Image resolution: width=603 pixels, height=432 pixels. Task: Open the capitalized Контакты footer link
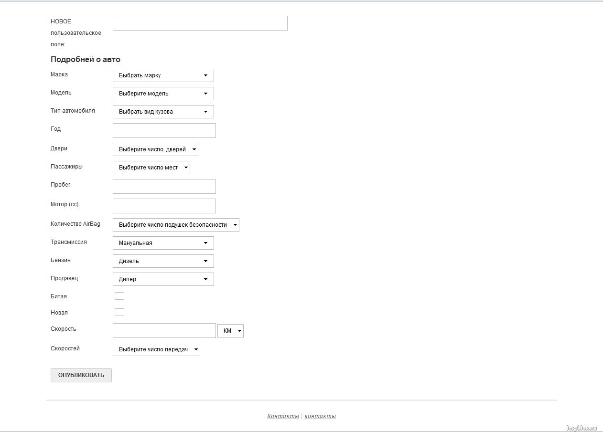(283, 416)
